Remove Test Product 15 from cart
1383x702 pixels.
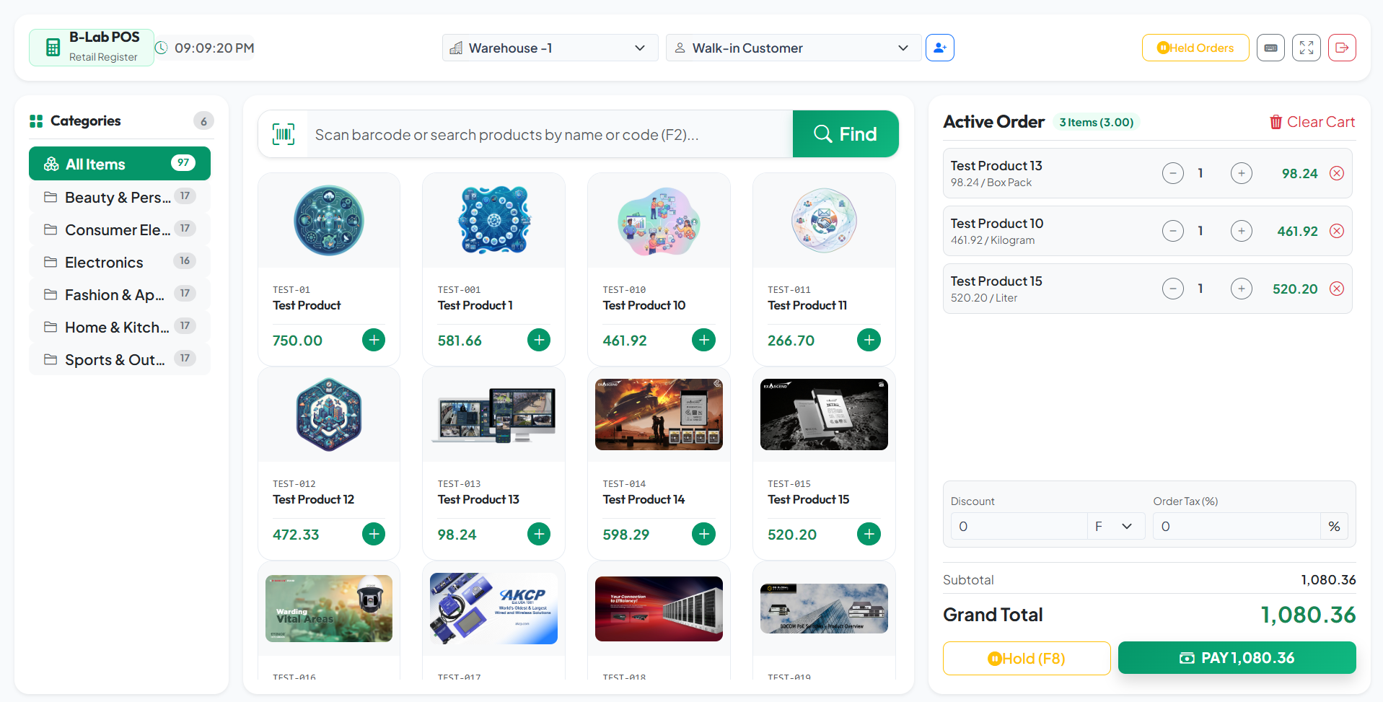click(x=1337, y=289)
